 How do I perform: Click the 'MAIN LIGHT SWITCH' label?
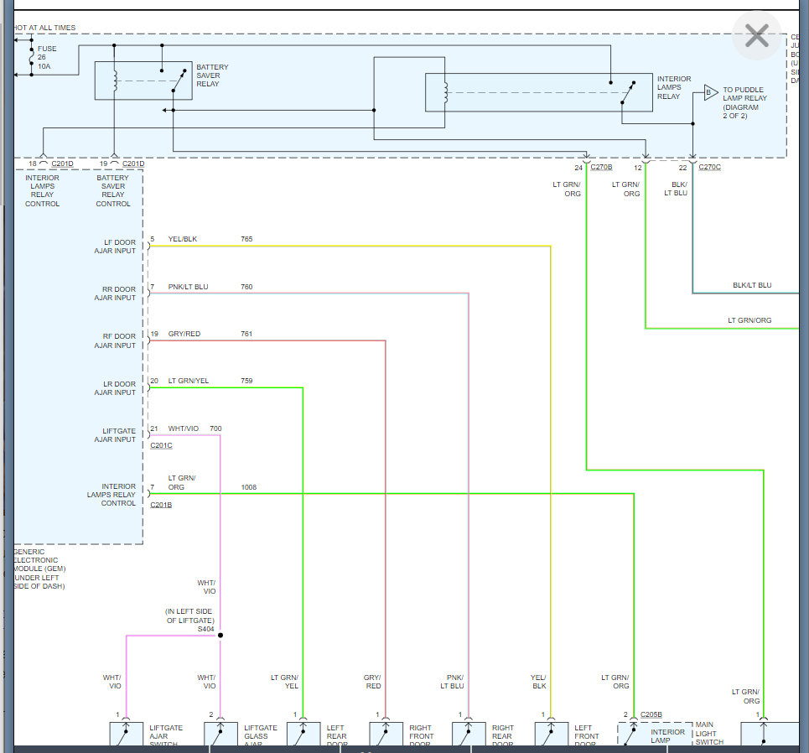(x=709, y=734)
